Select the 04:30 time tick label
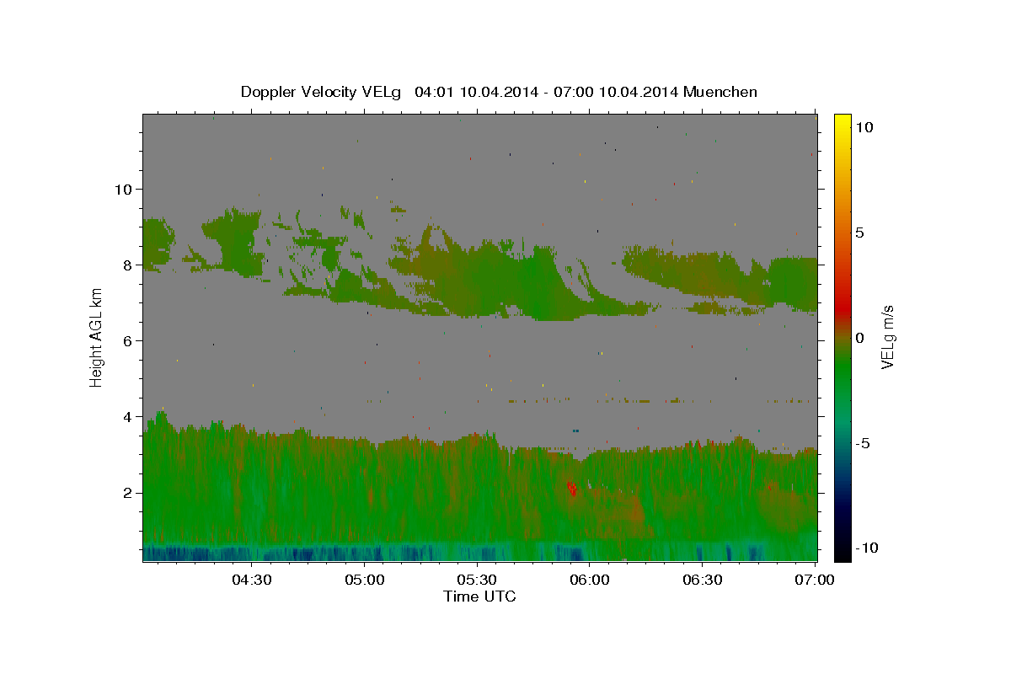The width and height of the screenshot is (1011, 674). pos(251,580)
